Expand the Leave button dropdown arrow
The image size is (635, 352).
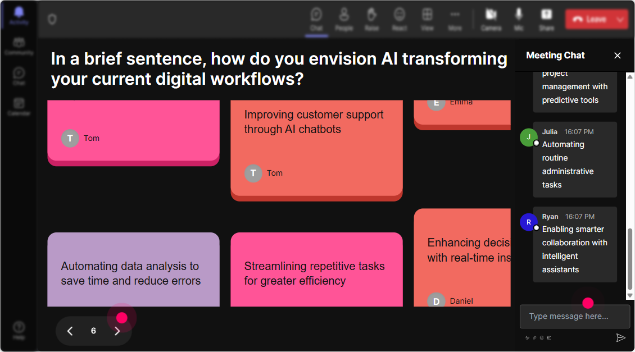[620, 19]
